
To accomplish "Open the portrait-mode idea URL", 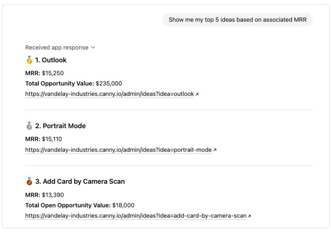I will [x=118, y=150].
